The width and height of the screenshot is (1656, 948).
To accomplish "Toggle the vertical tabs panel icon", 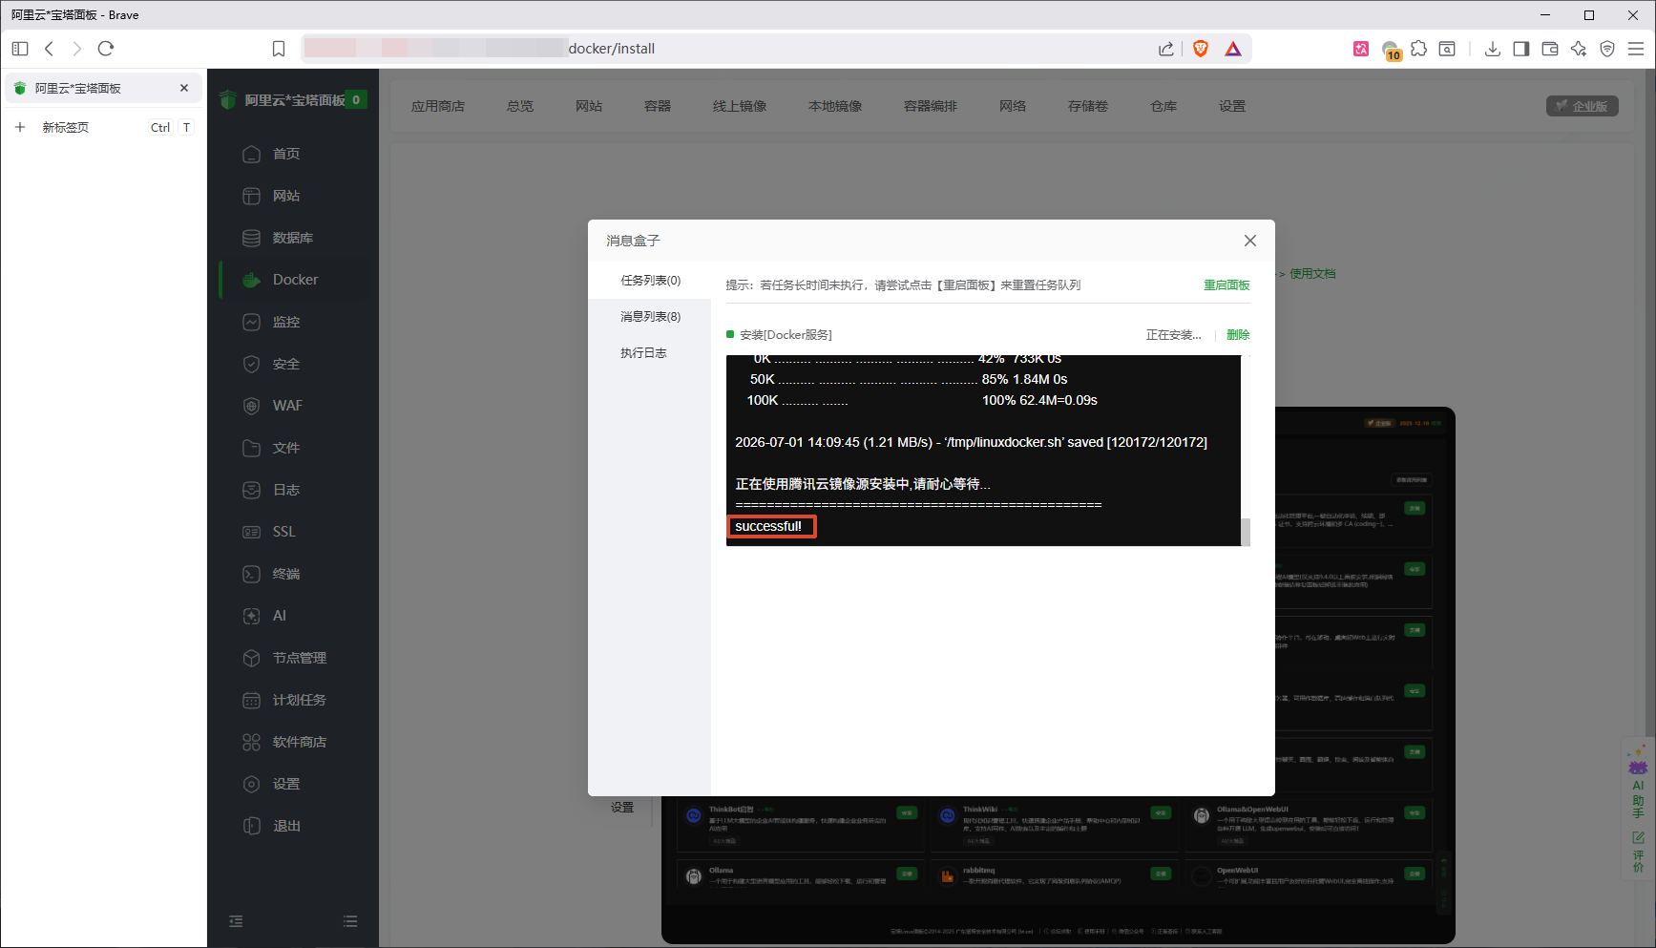I will point(20,49).
